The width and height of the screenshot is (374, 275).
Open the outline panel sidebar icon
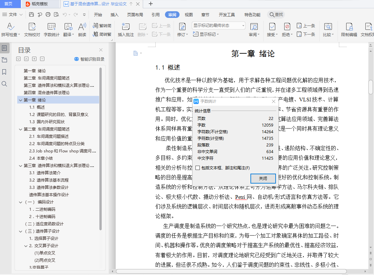click(x=5, y=48)
